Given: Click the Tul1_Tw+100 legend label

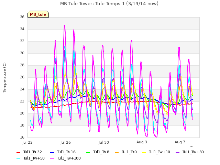Looking at the screenshot, I should (x=69, y=158).
